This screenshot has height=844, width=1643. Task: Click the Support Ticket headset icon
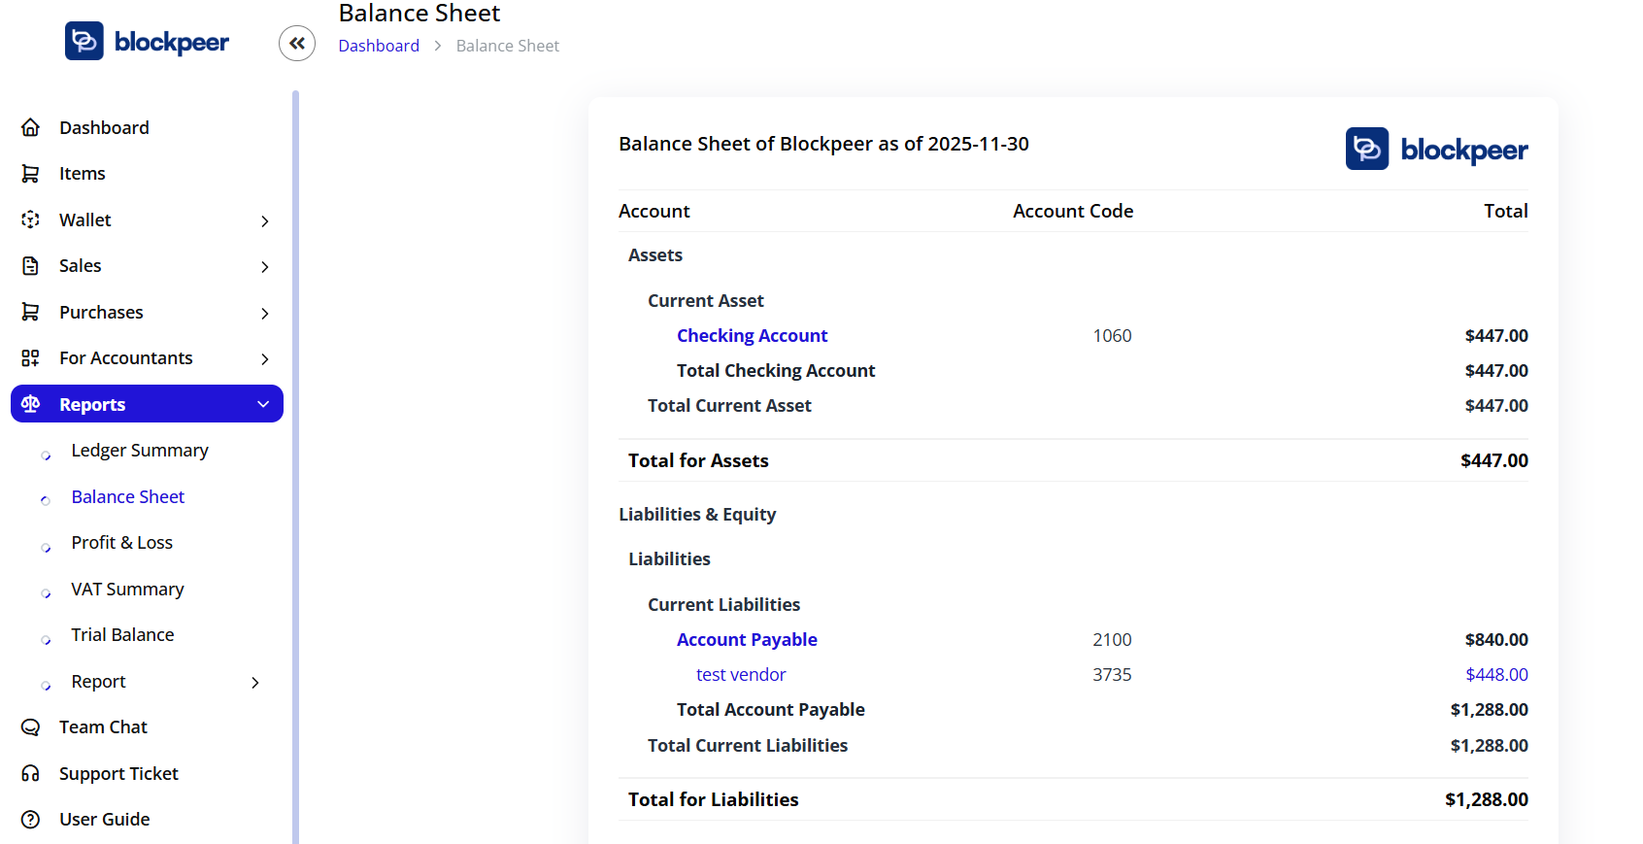31,774
